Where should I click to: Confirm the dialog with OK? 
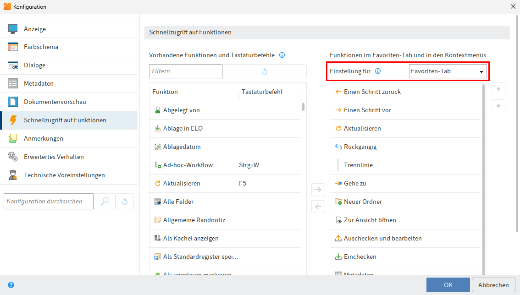[x=448, y=285]
